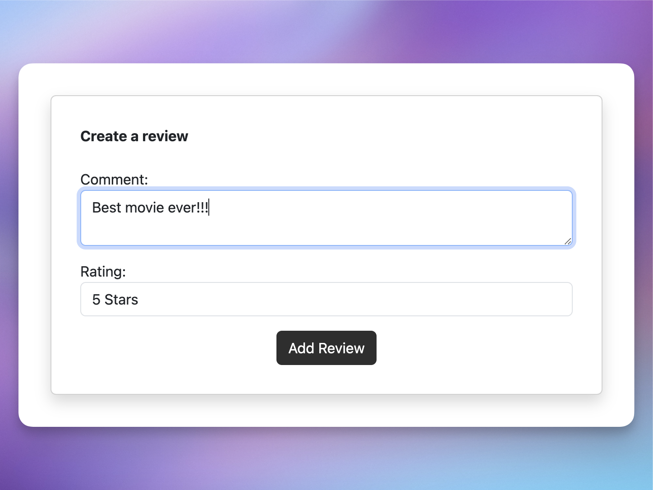Select the "5 Stars" rating value
Screen dimensions: 653x490
point(115,300)
